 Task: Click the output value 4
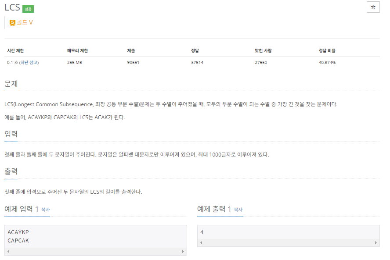coord(202,232)
